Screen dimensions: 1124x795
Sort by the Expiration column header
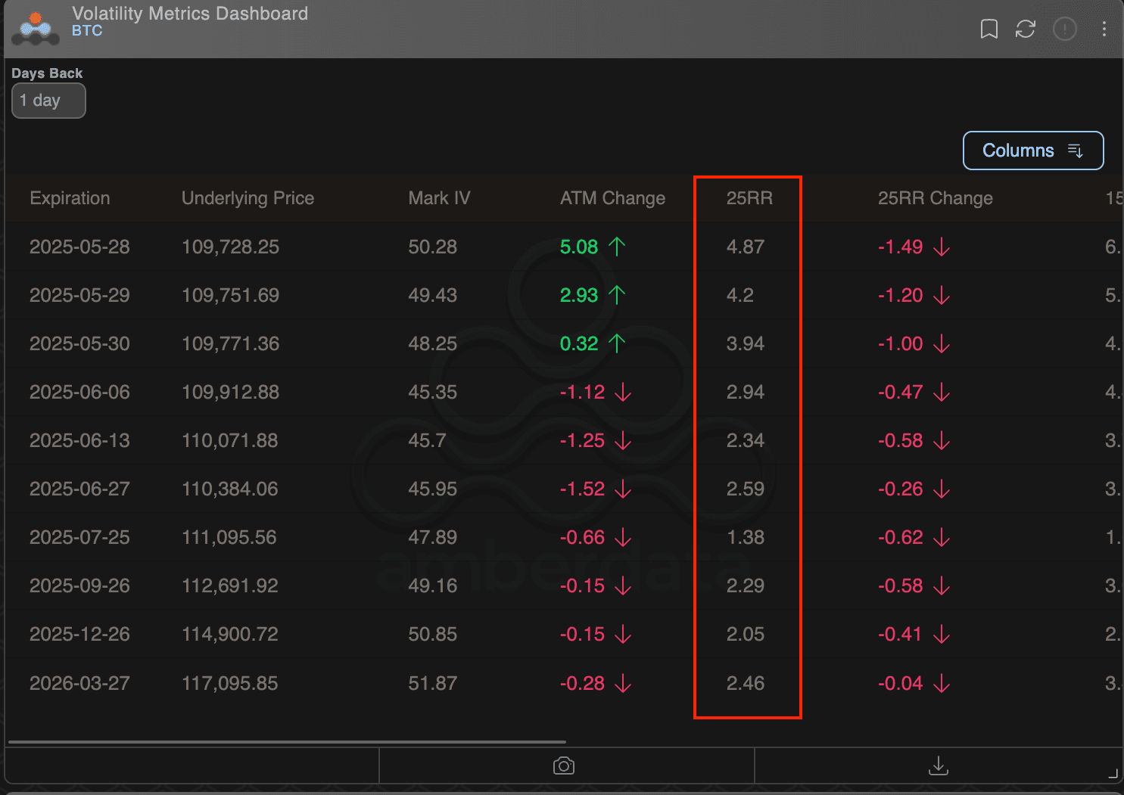[x=70, y=198]
